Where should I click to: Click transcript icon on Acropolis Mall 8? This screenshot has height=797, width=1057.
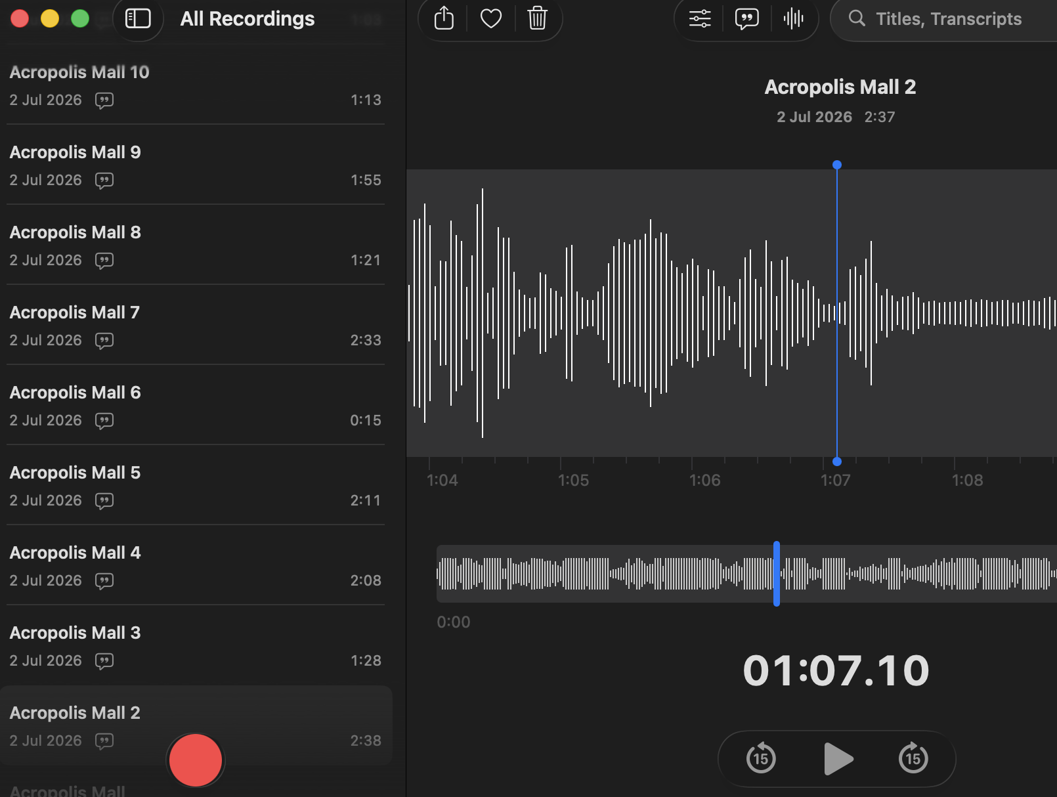(x=104, y=261)
